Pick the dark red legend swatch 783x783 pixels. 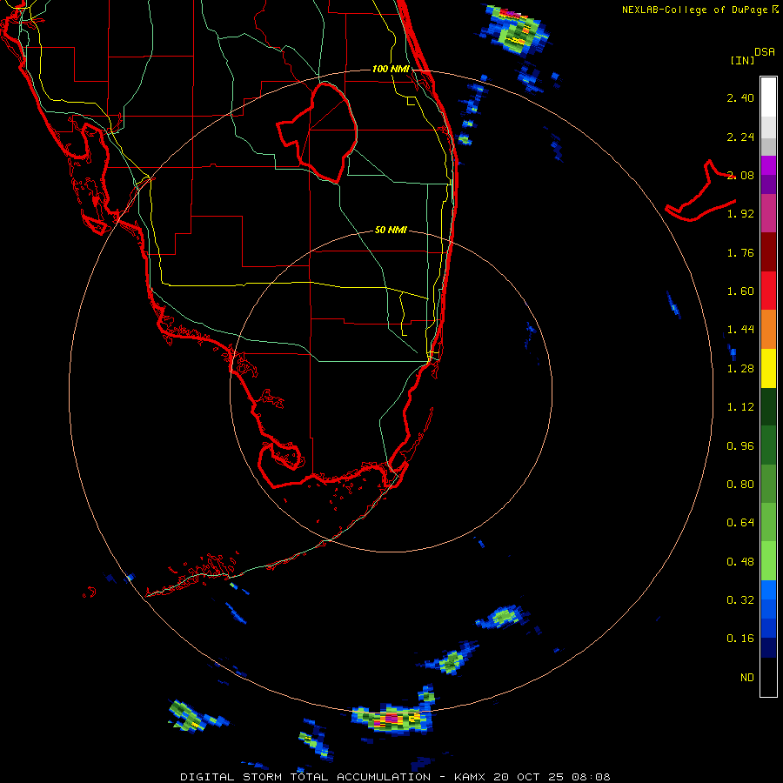(768, 252)
